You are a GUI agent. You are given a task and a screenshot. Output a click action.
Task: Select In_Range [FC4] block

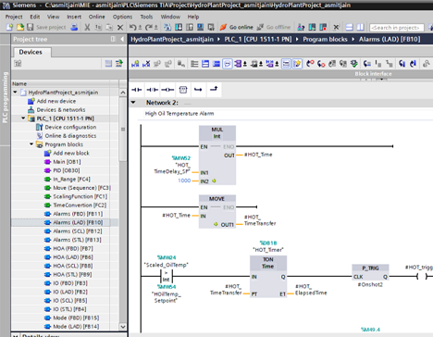pos(71,179)
